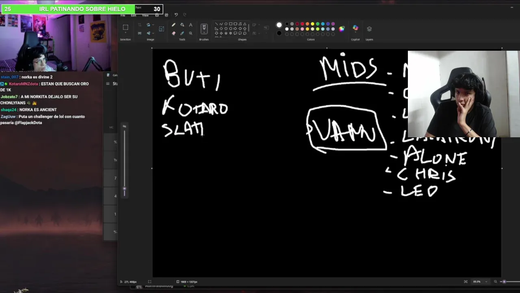Select the Pencil tool
Screen dimensions: 520x293
[x=173, y=25]
